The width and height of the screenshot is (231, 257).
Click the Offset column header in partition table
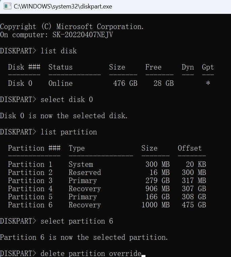pyautogui.click(x=190, y=148)
